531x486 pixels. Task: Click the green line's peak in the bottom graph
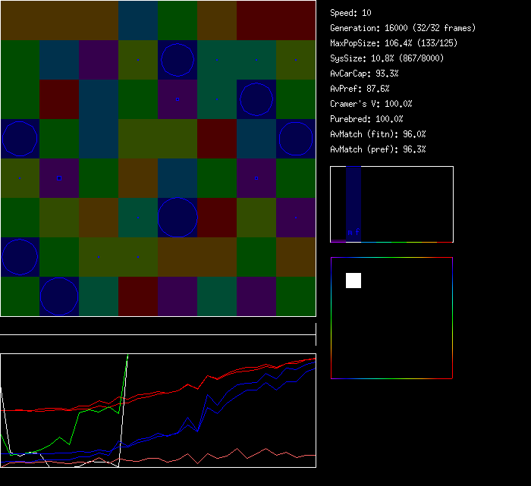point(127,356)
